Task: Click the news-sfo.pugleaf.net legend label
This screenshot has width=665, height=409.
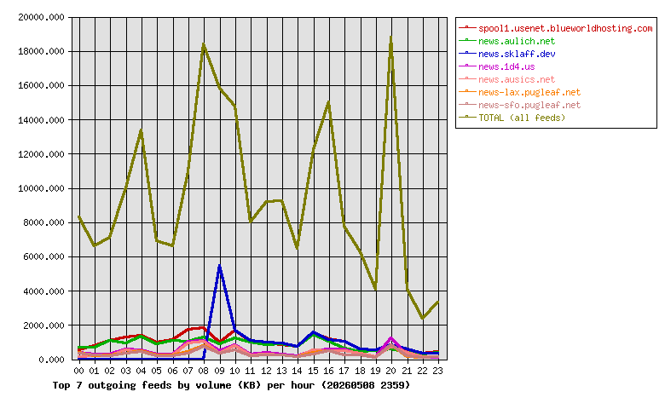Action: (x=529, y=105)
